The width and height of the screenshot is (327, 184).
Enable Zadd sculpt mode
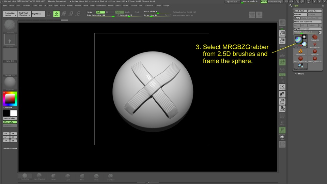tap(120, 12)
